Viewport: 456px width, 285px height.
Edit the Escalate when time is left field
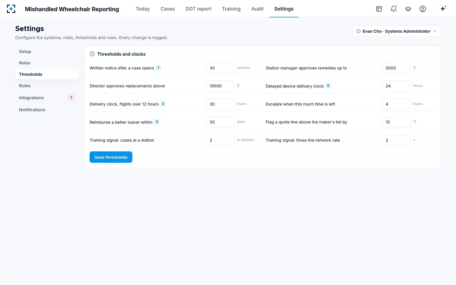pyautogui.click(x=396, y=104)
